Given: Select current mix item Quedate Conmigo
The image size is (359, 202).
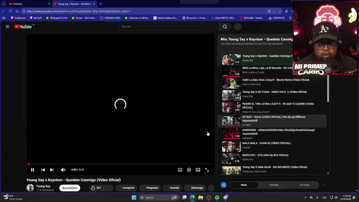Looking at the screenshot, I should [256, 59].
